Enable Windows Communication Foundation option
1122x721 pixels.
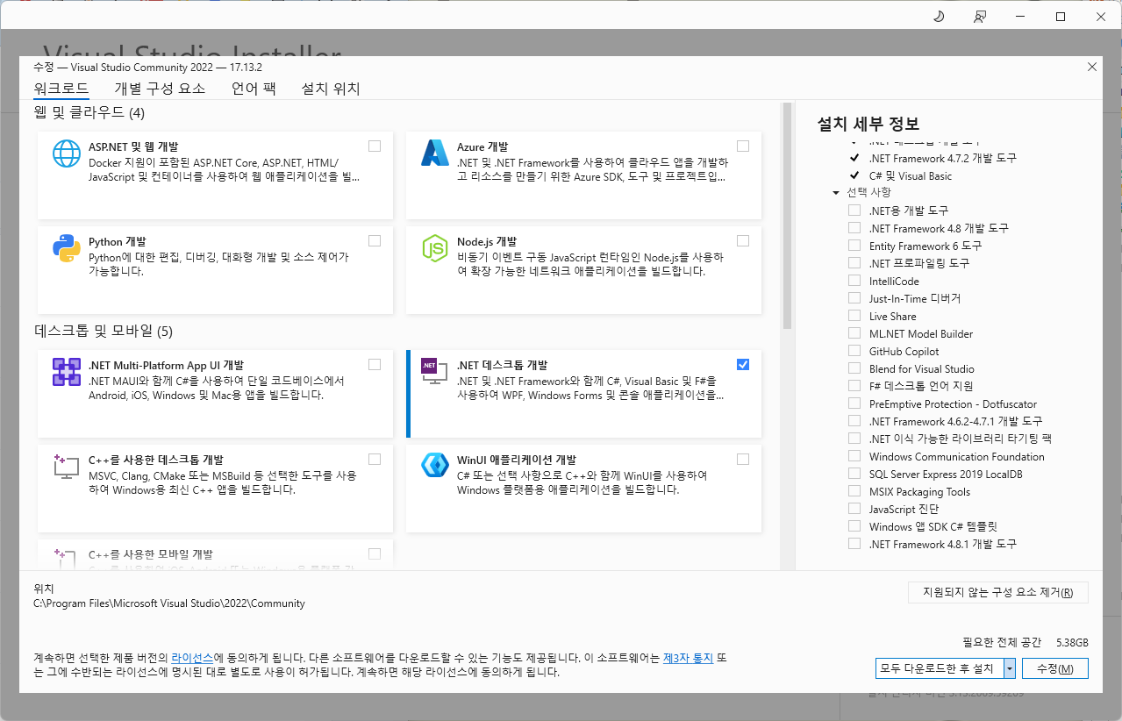[x=854, y=456]
